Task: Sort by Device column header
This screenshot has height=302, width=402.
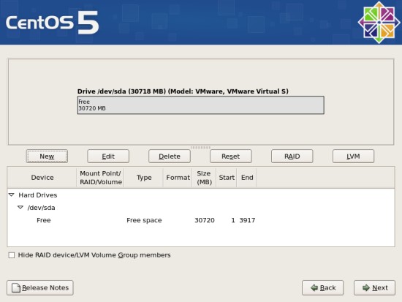Action: pyautogui.click(x=42, y=178)
